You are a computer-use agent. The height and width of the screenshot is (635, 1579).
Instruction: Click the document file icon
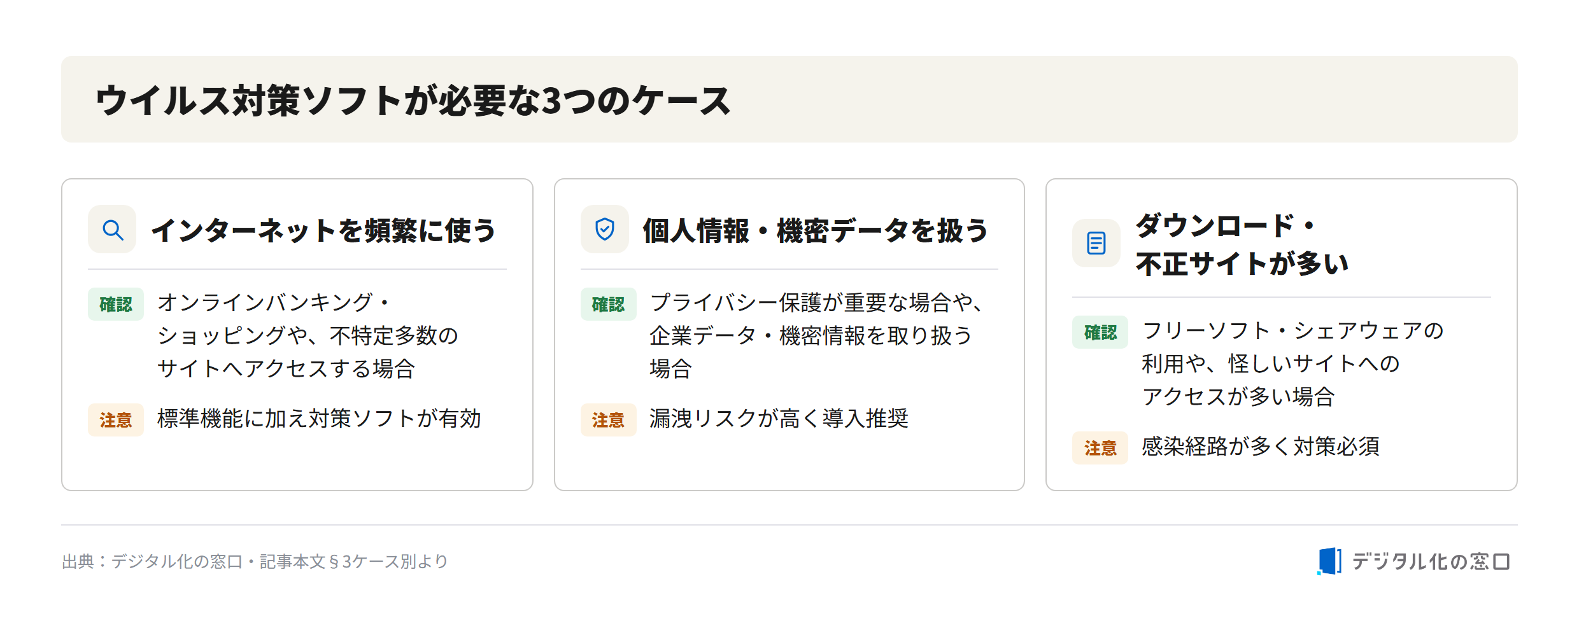[1096, 243]
